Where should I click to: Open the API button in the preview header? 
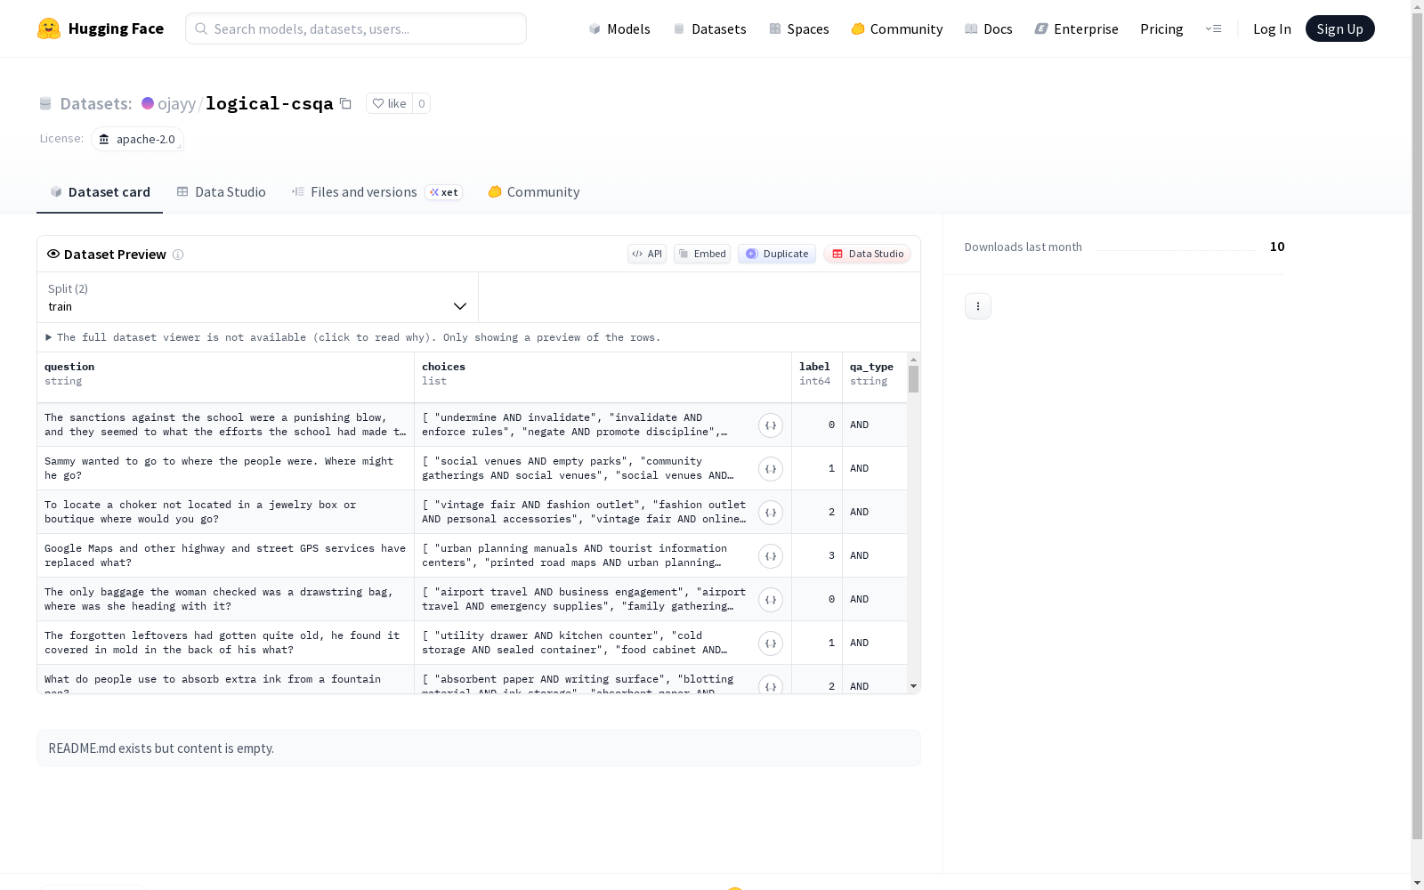[x=647, y=254]
